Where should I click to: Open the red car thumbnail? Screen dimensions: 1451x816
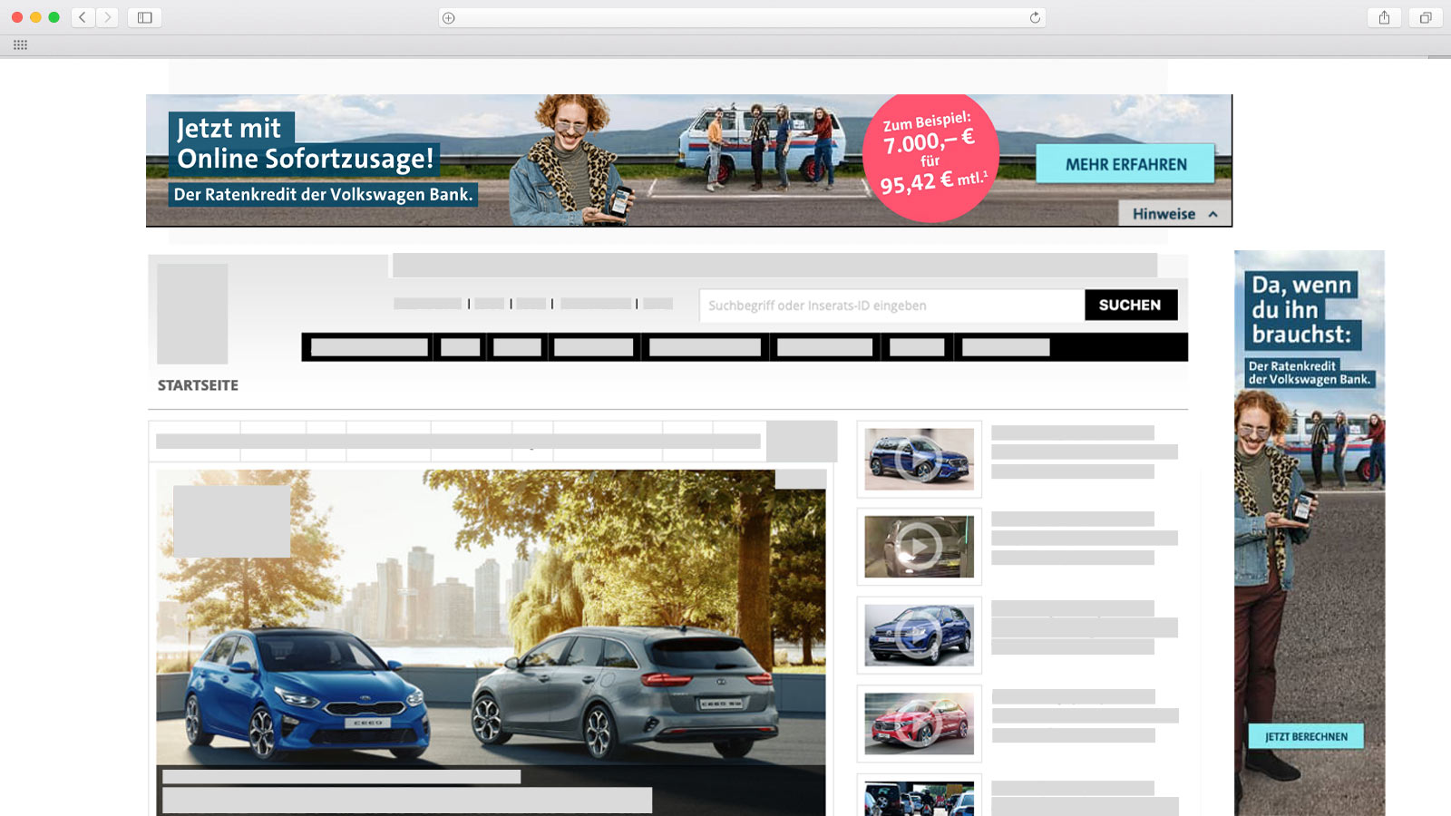(x=919, y=724)
